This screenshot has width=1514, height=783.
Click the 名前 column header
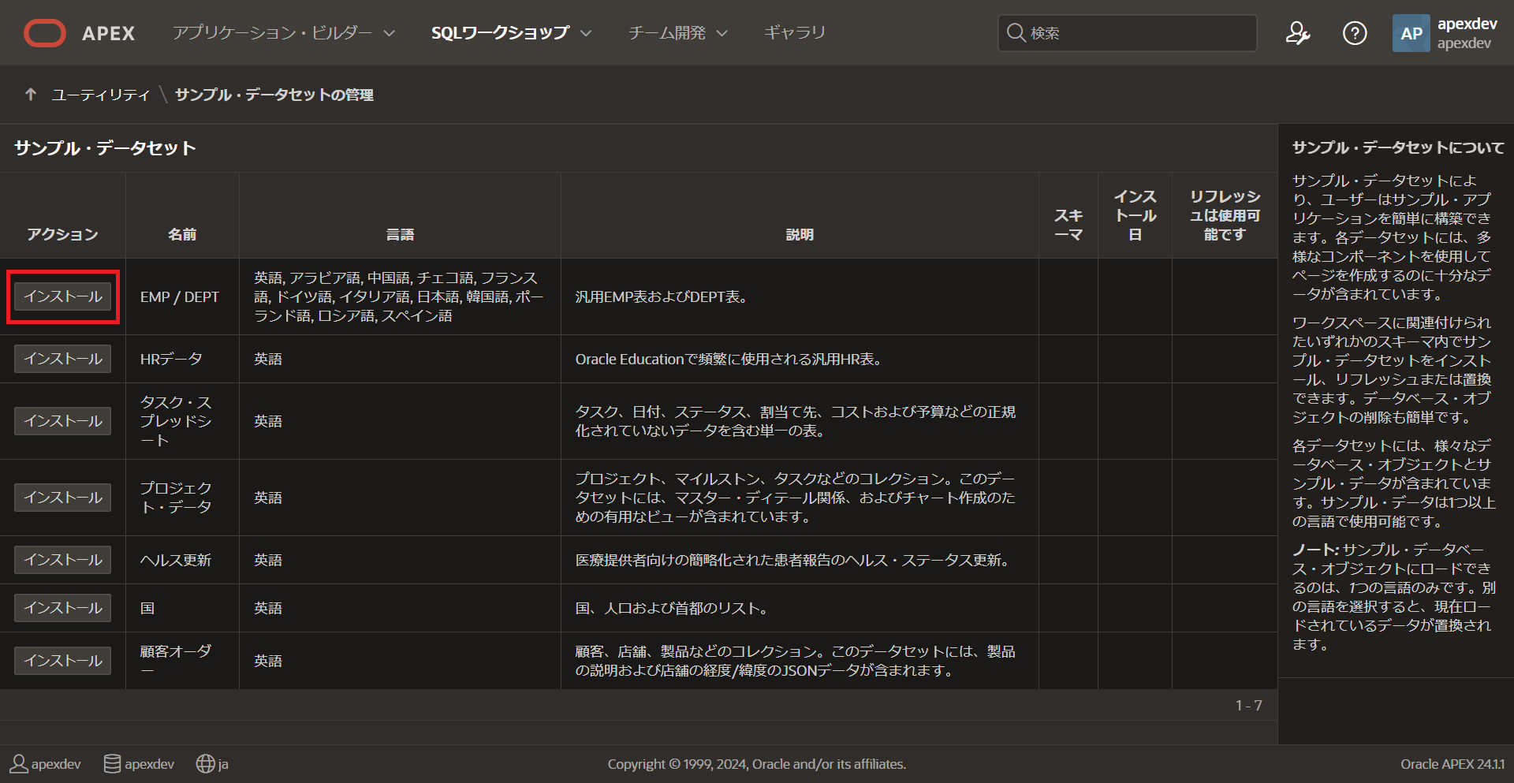point(182,234)
